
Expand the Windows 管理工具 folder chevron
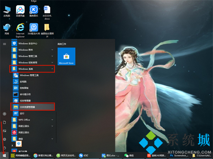click(52, 56)
